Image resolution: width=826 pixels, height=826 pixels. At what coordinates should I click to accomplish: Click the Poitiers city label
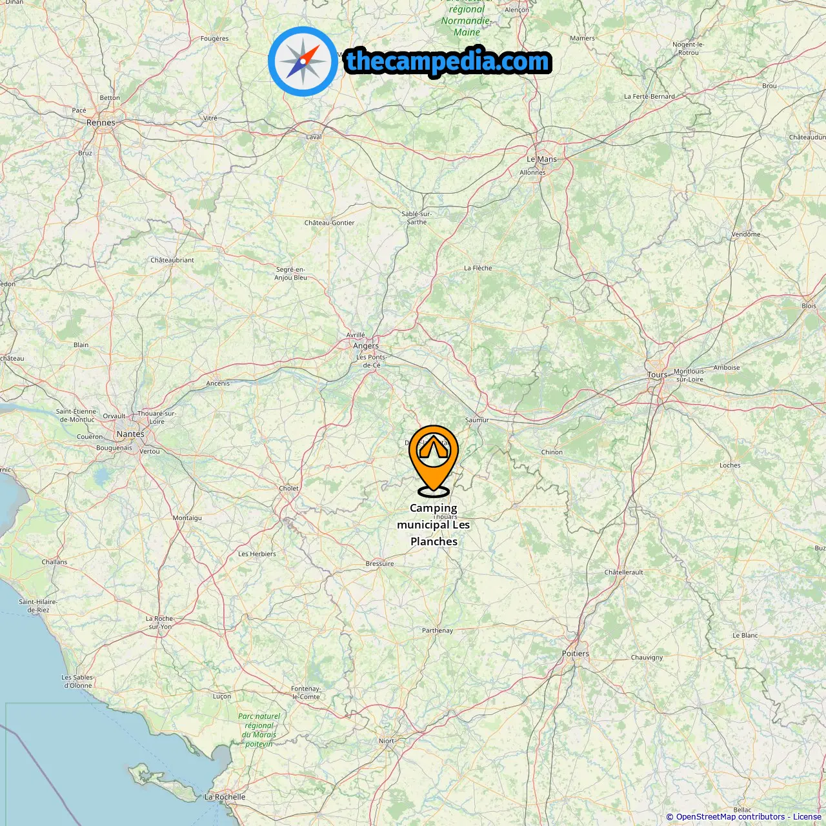[x=575, y=654]
